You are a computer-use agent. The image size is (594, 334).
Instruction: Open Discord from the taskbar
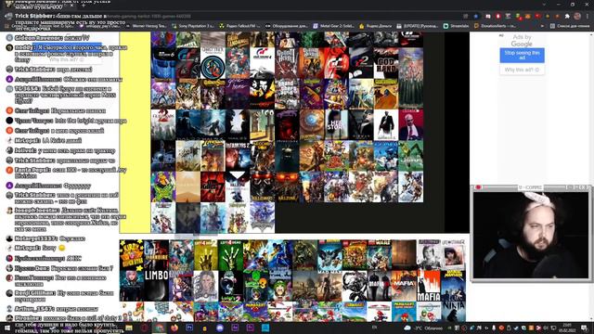coord(220,328)
